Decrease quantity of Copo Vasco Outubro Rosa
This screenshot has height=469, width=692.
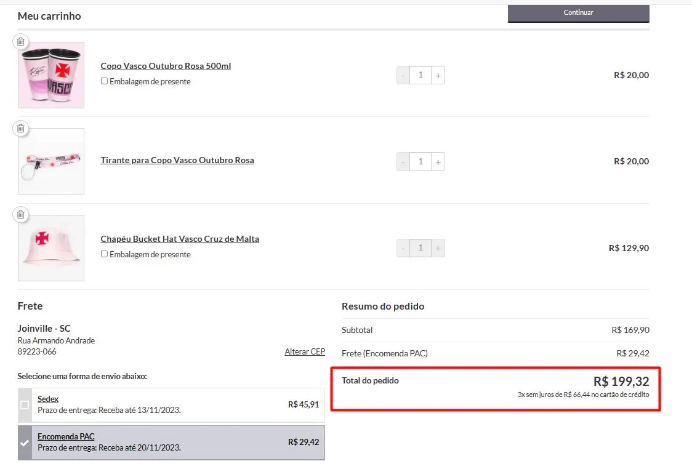pos(403,75)
